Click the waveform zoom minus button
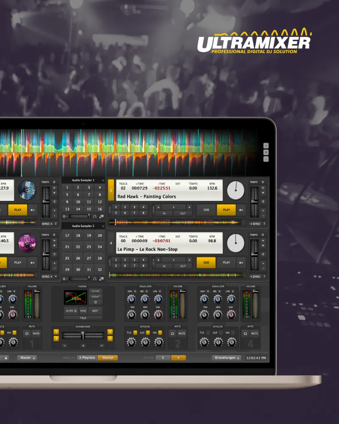 pyautogui.click(x=266, y=159)
